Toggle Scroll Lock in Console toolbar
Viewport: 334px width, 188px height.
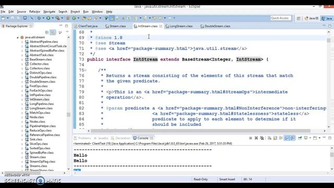(x=275, y=138)
